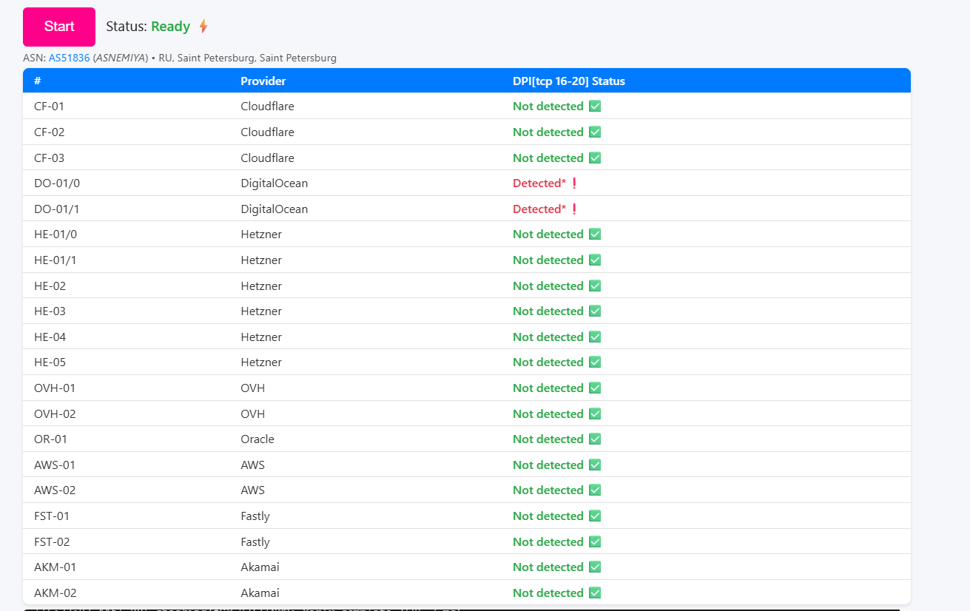970x611 pixels.
Task: Click the green checkmark for HE-01/1
Action: click(x=595, y=260)
